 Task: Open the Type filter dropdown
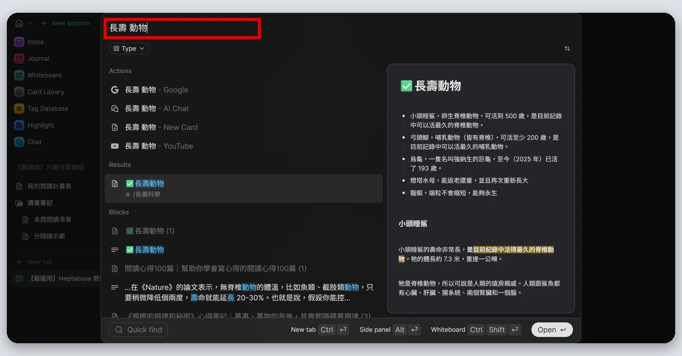[129, 48]
